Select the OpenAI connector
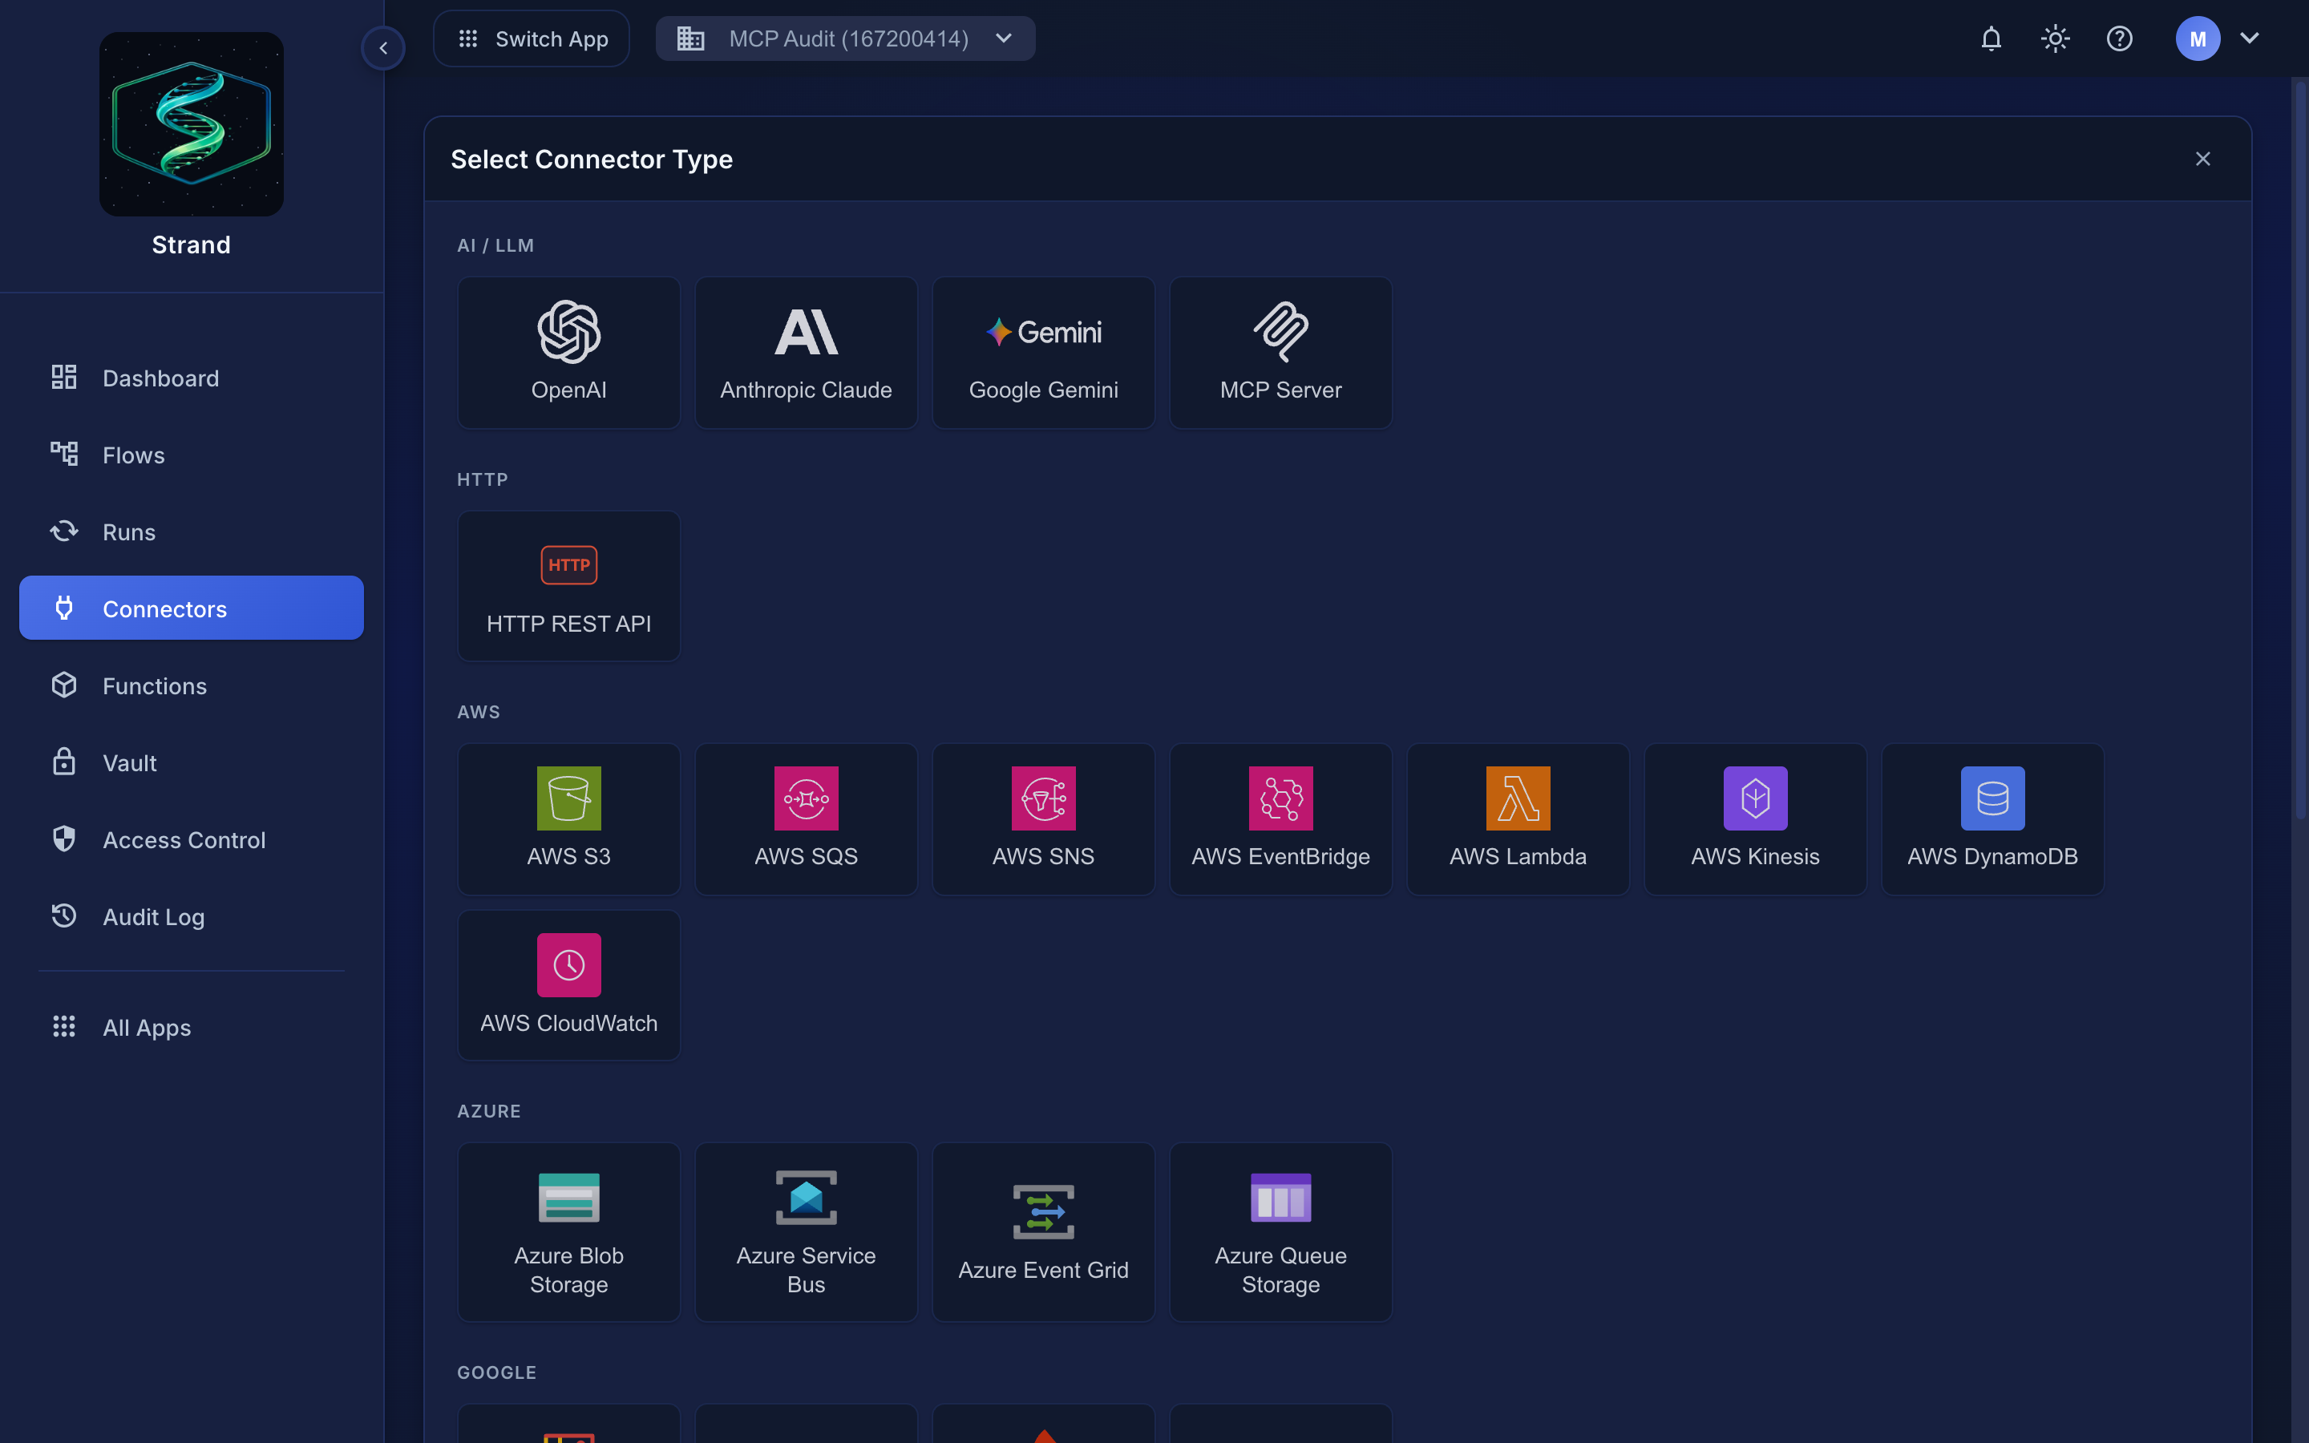The height and width of the screenshot is (1443, 2309). (x=568, y=352)
